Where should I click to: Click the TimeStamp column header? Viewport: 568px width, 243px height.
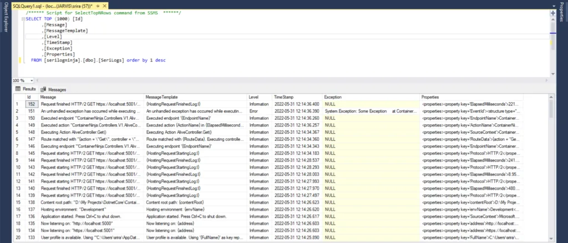(297, 97)
